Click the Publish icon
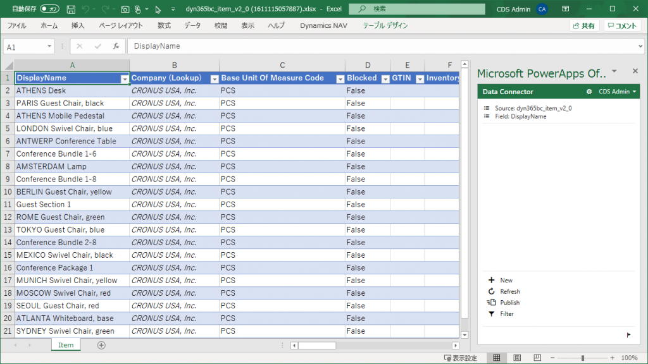This screenshot has width=648, height=364. click(x=491, y=303)
